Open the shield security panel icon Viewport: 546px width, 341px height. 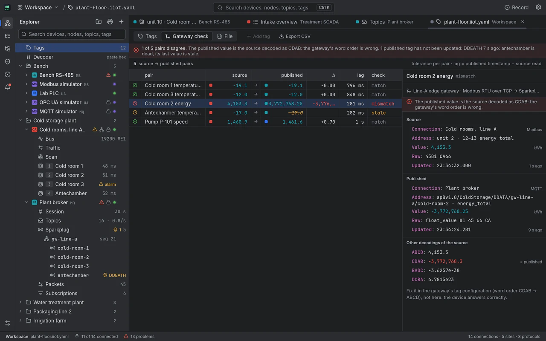point(8,61)
